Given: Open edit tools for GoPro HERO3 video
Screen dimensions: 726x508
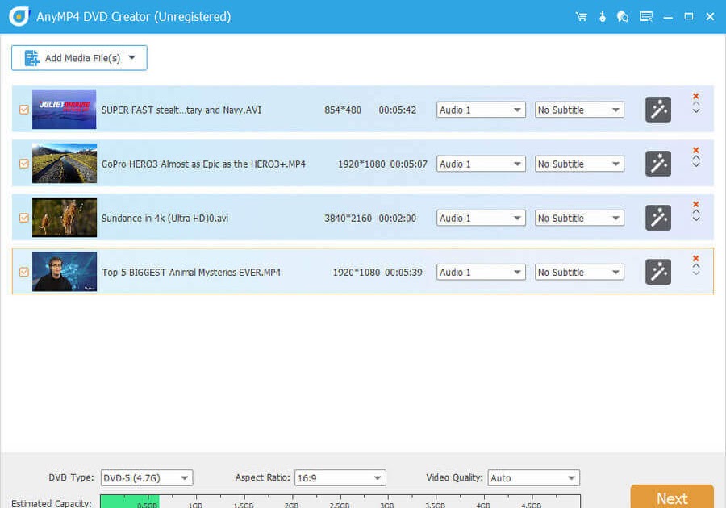Looking at the screenshot, I should 658,164.
